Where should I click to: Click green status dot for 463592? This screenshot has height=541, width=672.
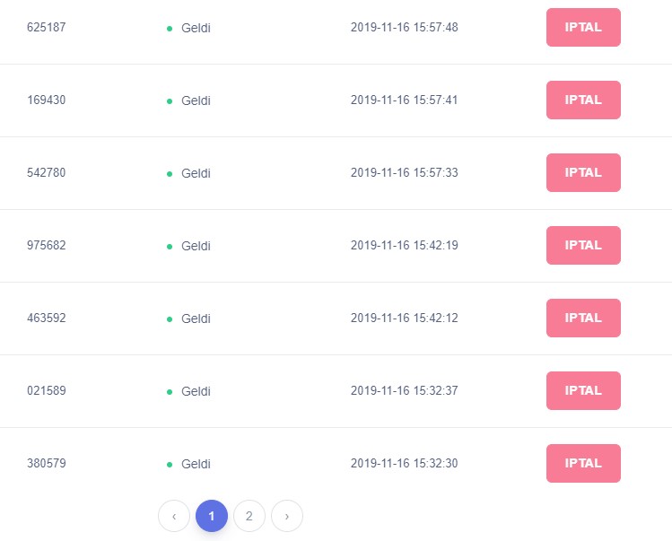170,319
